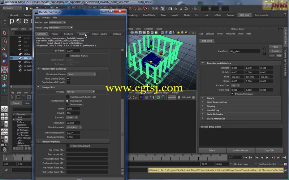Open Attributes menu in Attribute Editor
This screenshot has height=180, width=289.
[230, 33]
